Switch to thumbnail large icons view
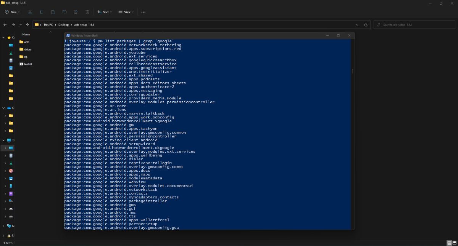 click(454, 243)
